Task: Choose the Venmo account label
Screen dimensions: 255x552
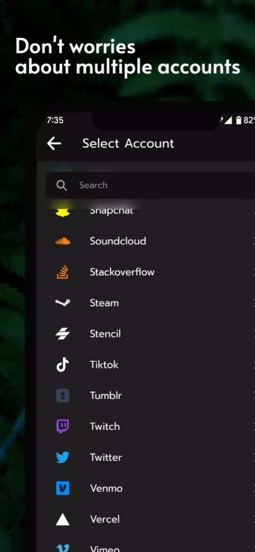Action: 107,489
